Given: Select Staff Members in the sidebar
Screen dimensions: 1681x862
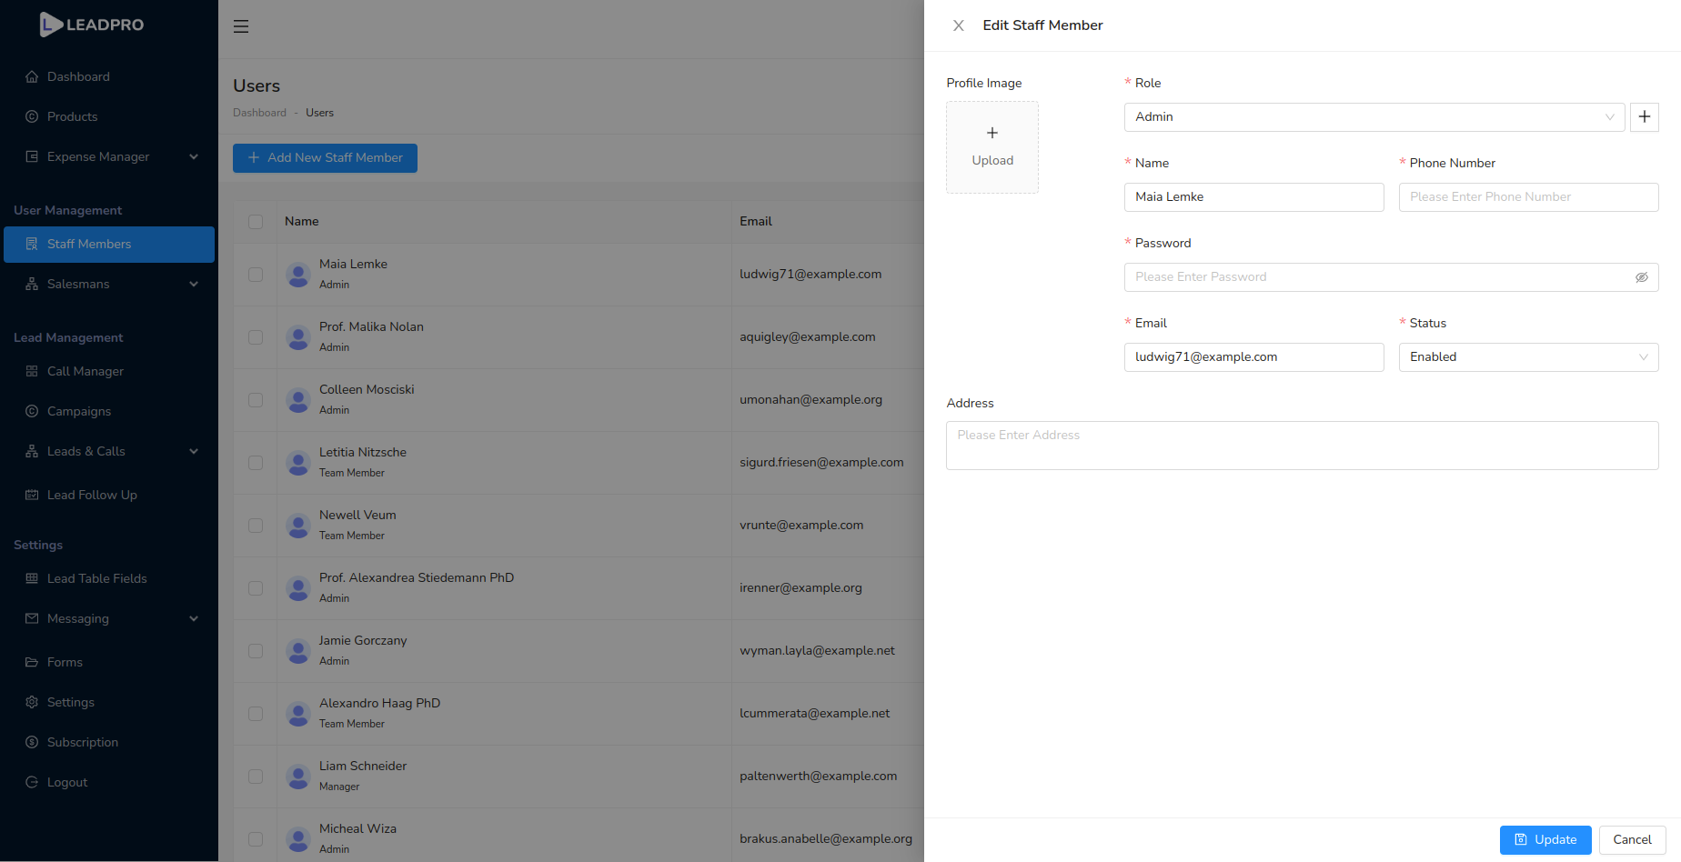Looking at the screenshot, I should pyautogui.click(x=109, y=244).
